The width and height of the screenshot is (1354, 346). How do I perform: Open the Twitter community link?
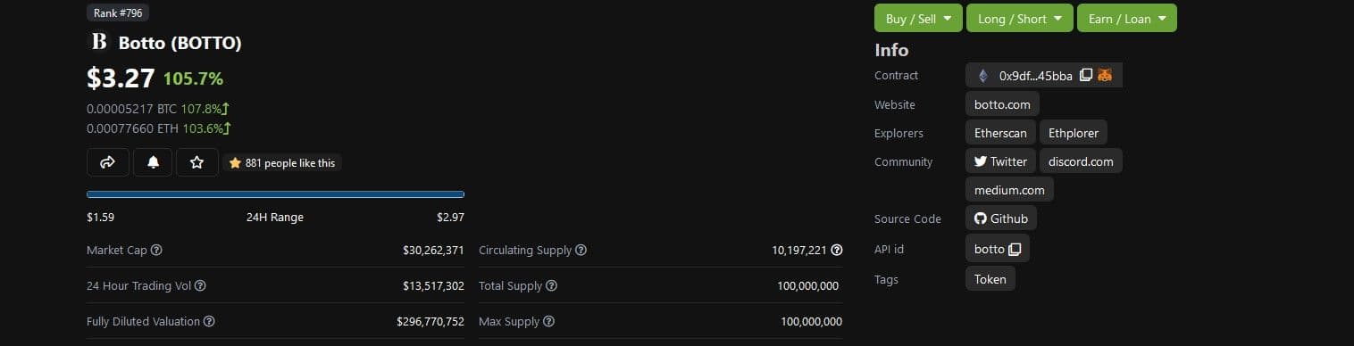tap(1000, 161)
